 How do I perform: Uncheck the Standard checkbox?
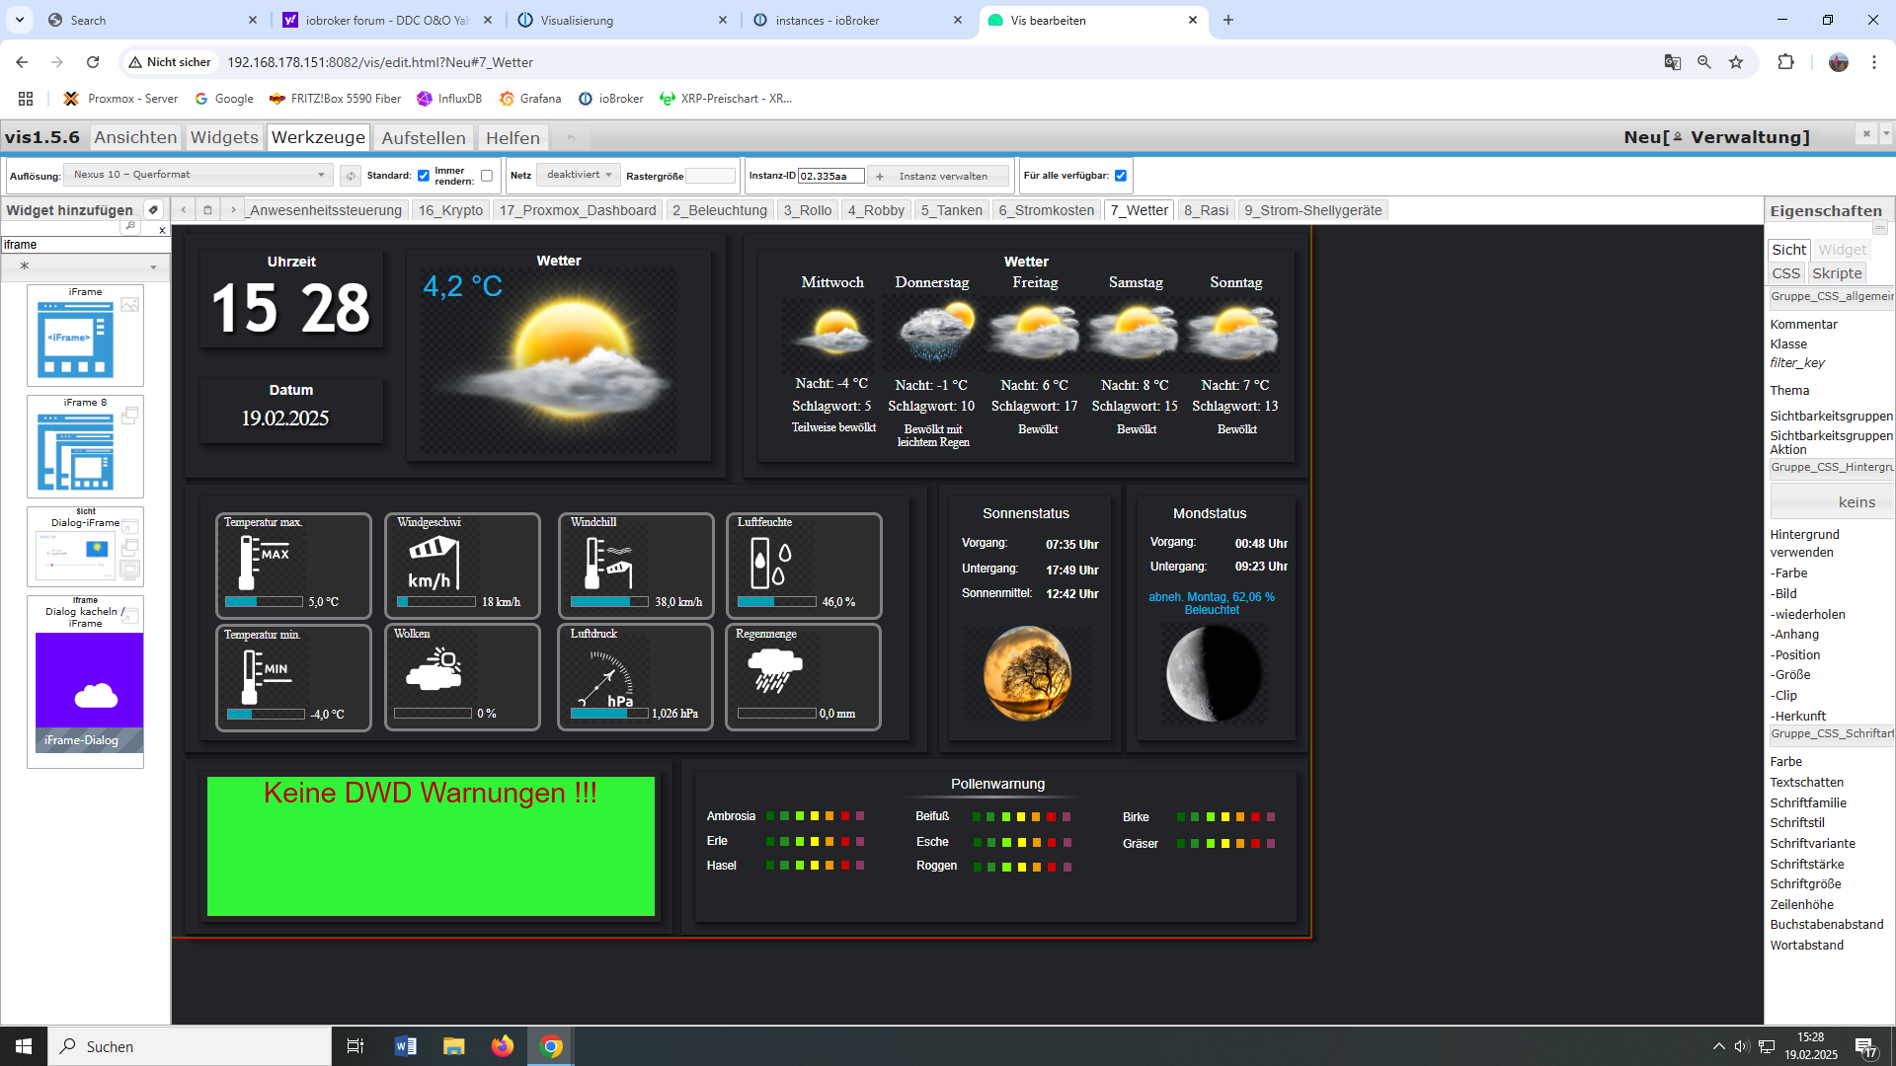click(x=424, y=176)
